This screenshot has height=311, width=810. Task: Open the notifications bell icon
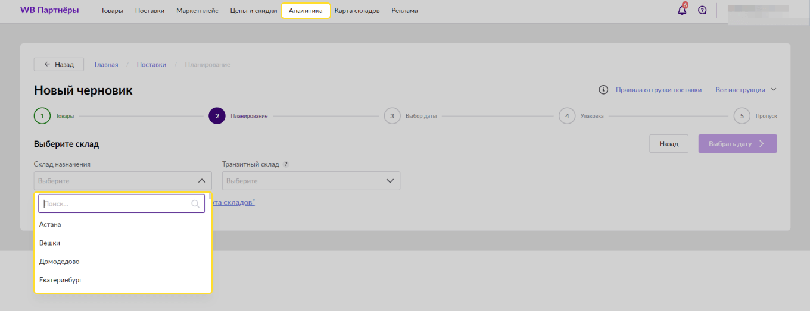coord(682,10)
